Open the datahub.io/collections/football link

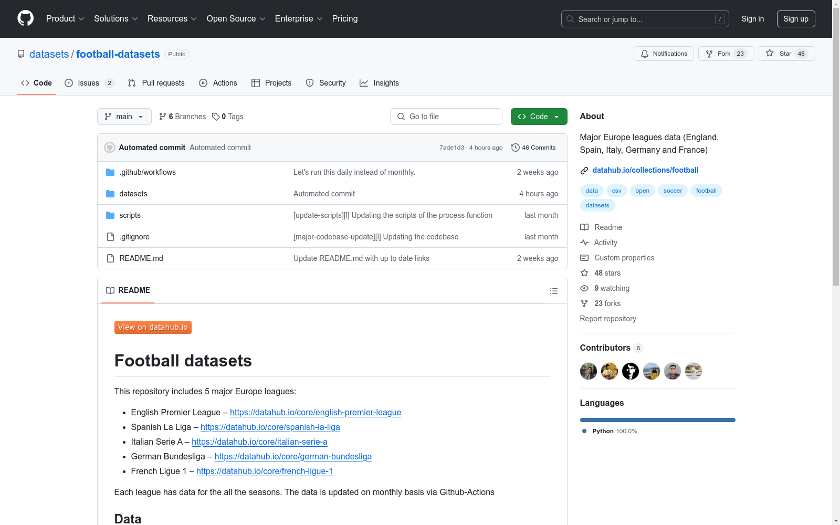click(645, 170)
